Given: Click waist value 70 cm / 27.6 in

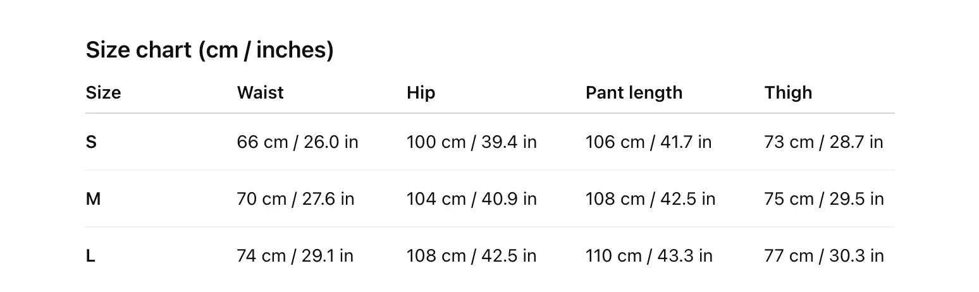Looking at the screenshot, I should (295, 199).
